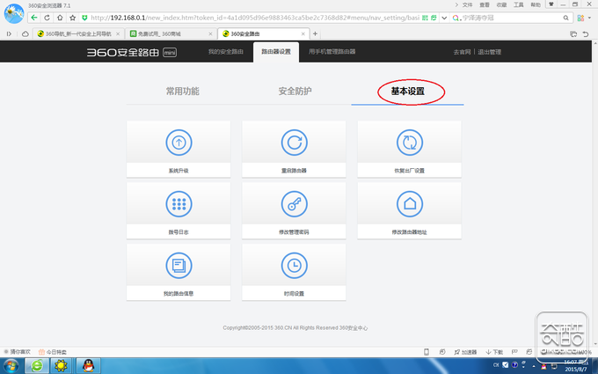Image resolution: width=598 pixels, height=374 pixels.
Task: Switch to 常用功能 tab
Action: point(183,92)
